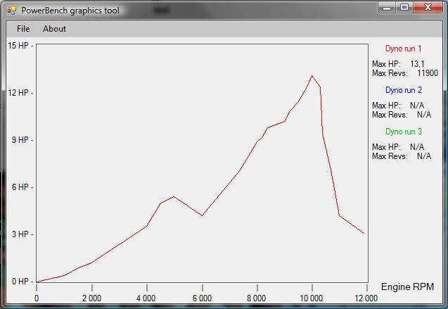This screenshot has width=448, height=309.
Task: Click the PowerBench app icon in title bar
Action: (x=11, y=10)
